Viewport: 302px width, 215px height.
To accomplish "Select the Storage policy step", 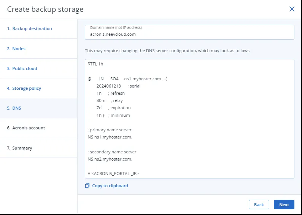I will coord(38,88).
